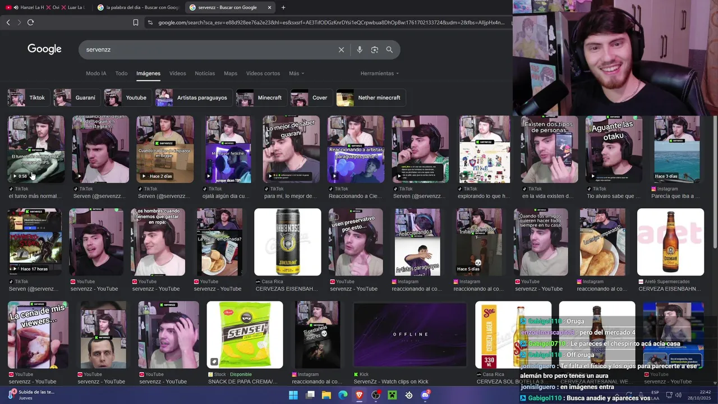Open the 'La cena de mis viewers' thumbnail
This screenshot has height=404, width=718.
click(38, 335)
